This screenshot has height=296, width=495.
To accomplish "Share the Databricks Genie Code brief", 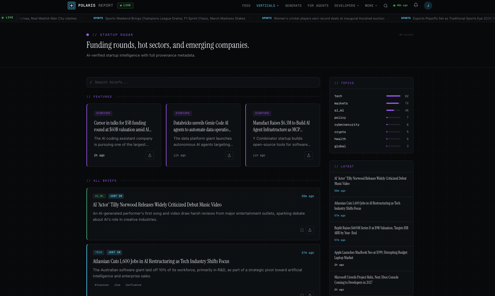I will [x=229, y=155].
